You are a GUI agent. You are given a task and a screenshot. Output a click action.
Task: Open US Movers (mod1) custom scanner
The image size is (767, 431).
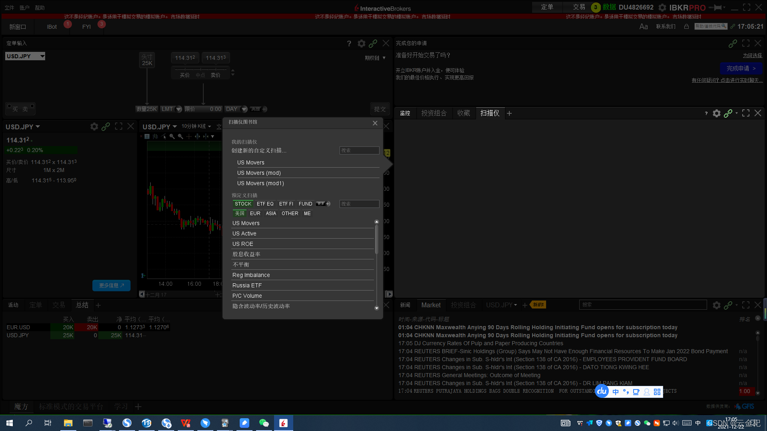point(260,183)
